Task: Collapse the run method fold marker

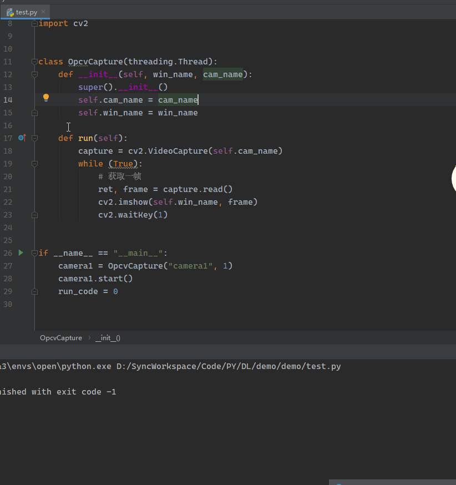Action: pyautogui.click(x=35, y=138)
